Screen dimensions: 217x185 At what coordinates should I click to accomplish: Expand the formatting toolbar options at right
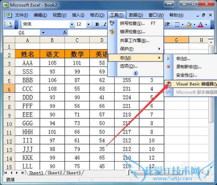pyautogui.click(x=212, y=25)
